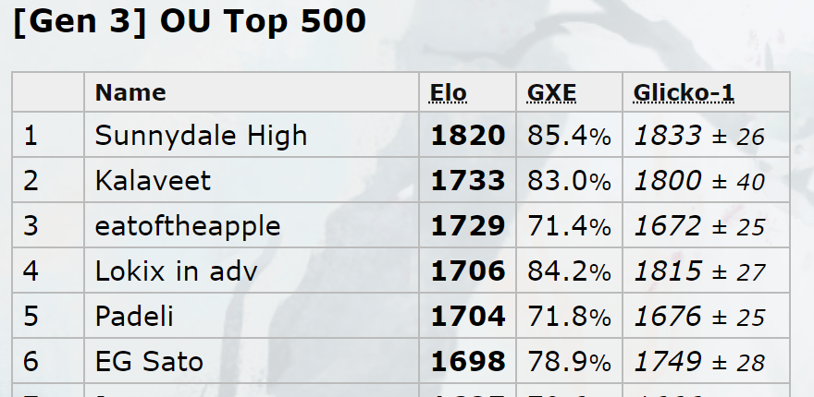Click the 84.2% GXE value
The height and width of the screenshot is (397, 814).
click(569, 271)
